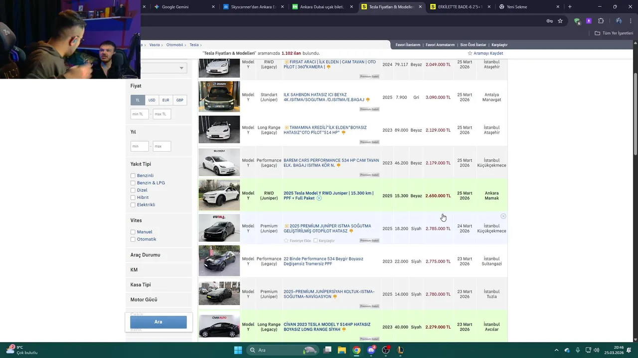Open Favori İlanlarım menu link
Screen dimensions: 638x358
click(408, 45)
